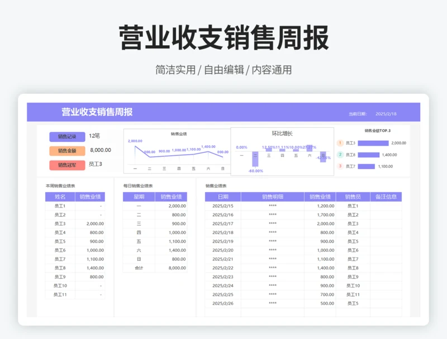This screenshot has height=339, width=447.
Task: Click 员工6 in the 姓名 column
Action: click(x=60, y=250)
